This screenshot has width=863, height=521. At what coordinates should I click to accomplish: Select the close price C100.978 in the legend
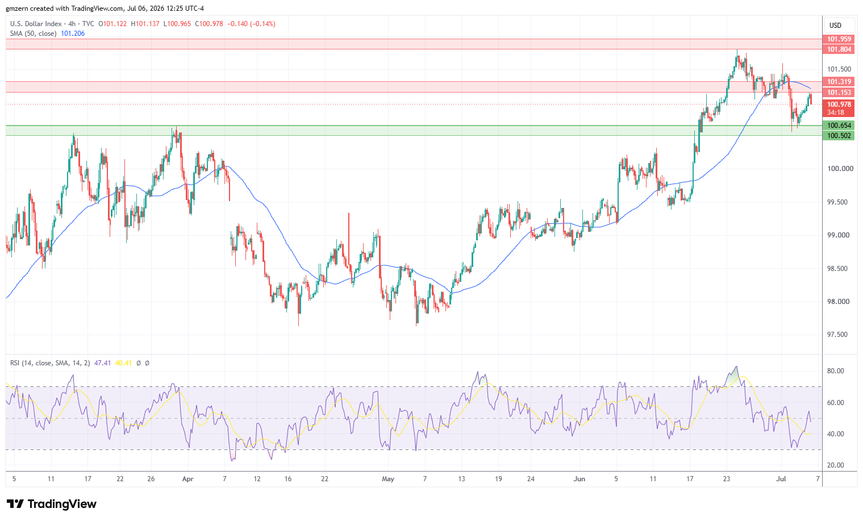pos(209,24)
